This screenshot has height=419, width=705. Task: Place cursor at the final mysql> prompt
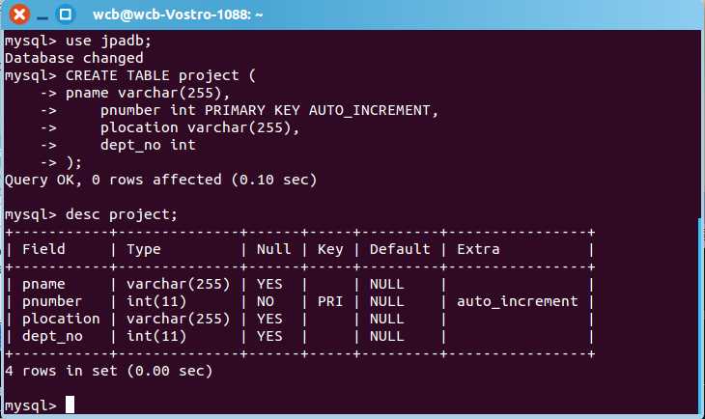[70, 405]
